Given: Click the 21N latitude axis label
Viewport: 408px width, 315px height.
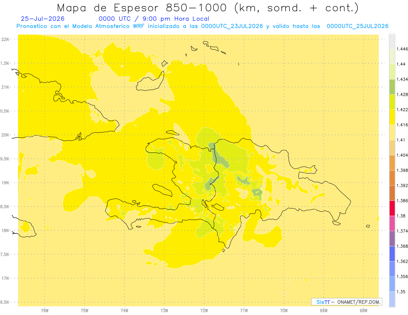Looking at the screenshot, I should [x=5, y=87].
